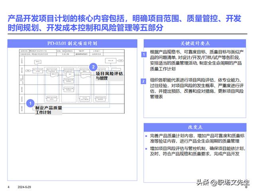Click the slide page number 4
Screen dimensions: 255x191
coord(9,187)
